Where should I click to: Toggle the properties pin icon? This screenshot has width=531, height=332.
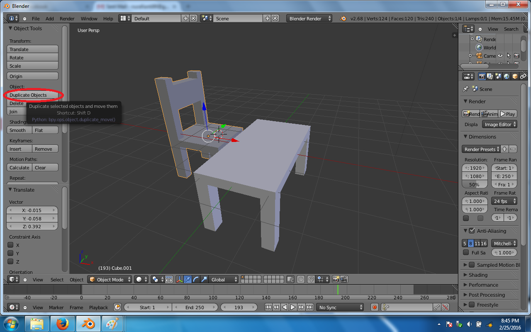465,89
